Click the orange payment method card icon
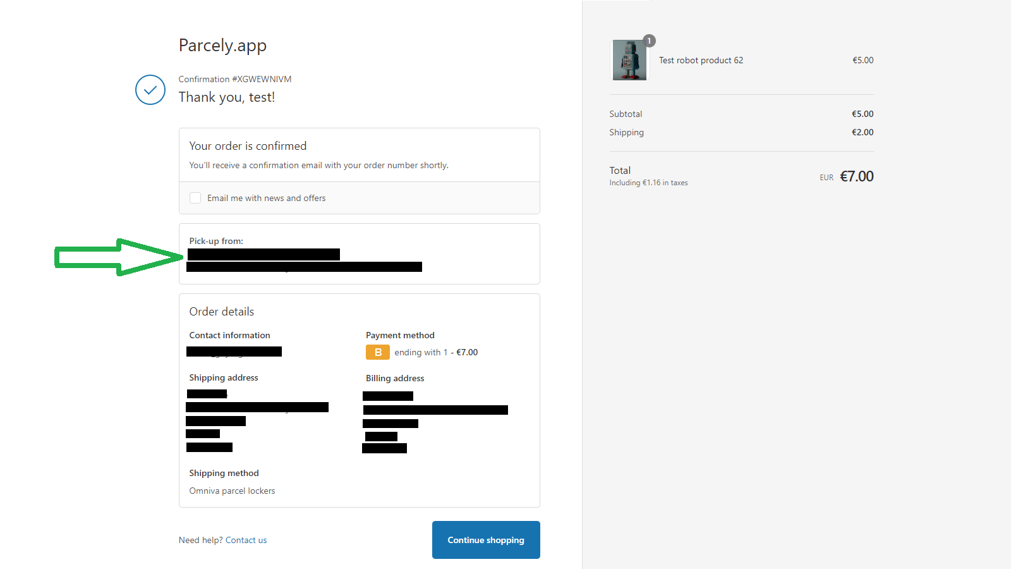The image size is (1011, 569). [x=377, y=352]
